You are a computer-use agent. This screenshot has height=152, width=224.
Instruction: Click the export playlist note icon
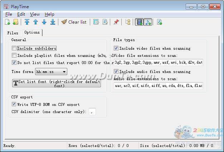coord(105,22)
